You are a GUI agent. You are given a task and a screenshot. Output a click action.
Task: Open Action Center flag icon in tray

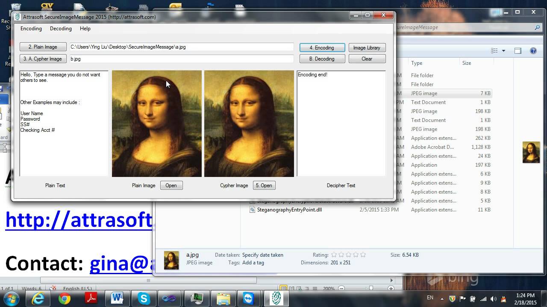pos(463,298)
